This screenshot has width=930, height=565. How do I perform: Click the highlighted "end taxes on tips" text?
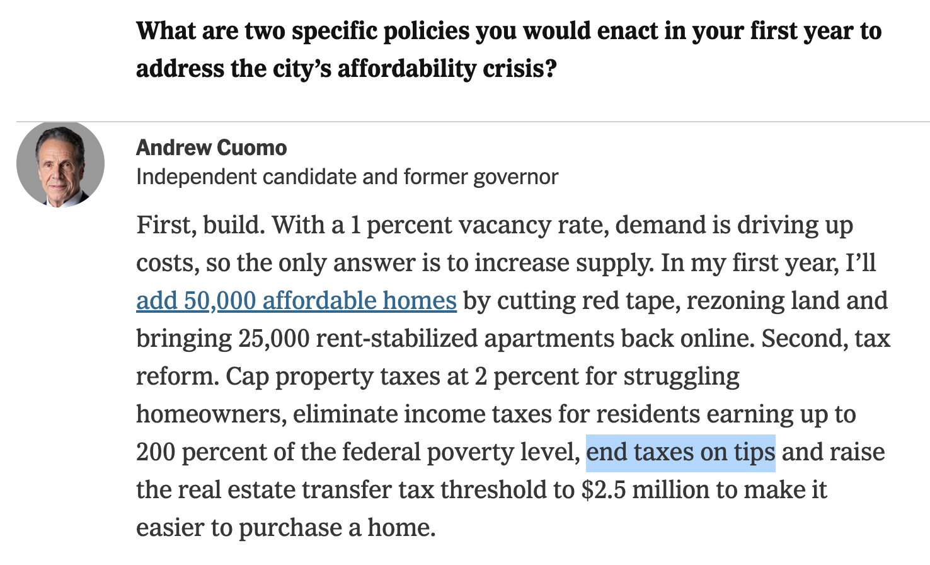680,452
